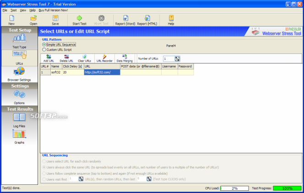The height and width of the screenshot is (193, 304).
Task: Open Browser Settings in sidebar
Action: (19, 74)
